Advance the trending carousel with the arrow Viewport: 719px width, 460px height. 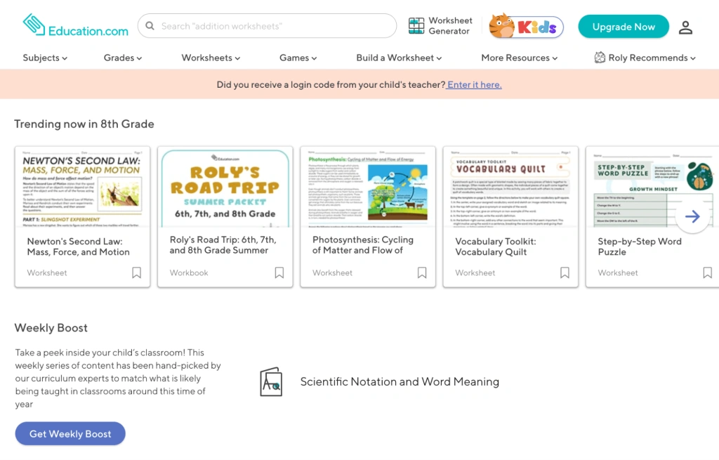pos(692,216)
